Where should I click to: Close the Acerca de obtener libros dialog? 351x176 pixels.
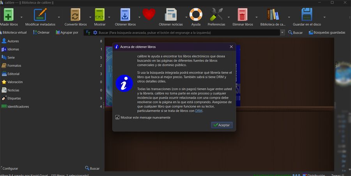click(x=231, y=47)
